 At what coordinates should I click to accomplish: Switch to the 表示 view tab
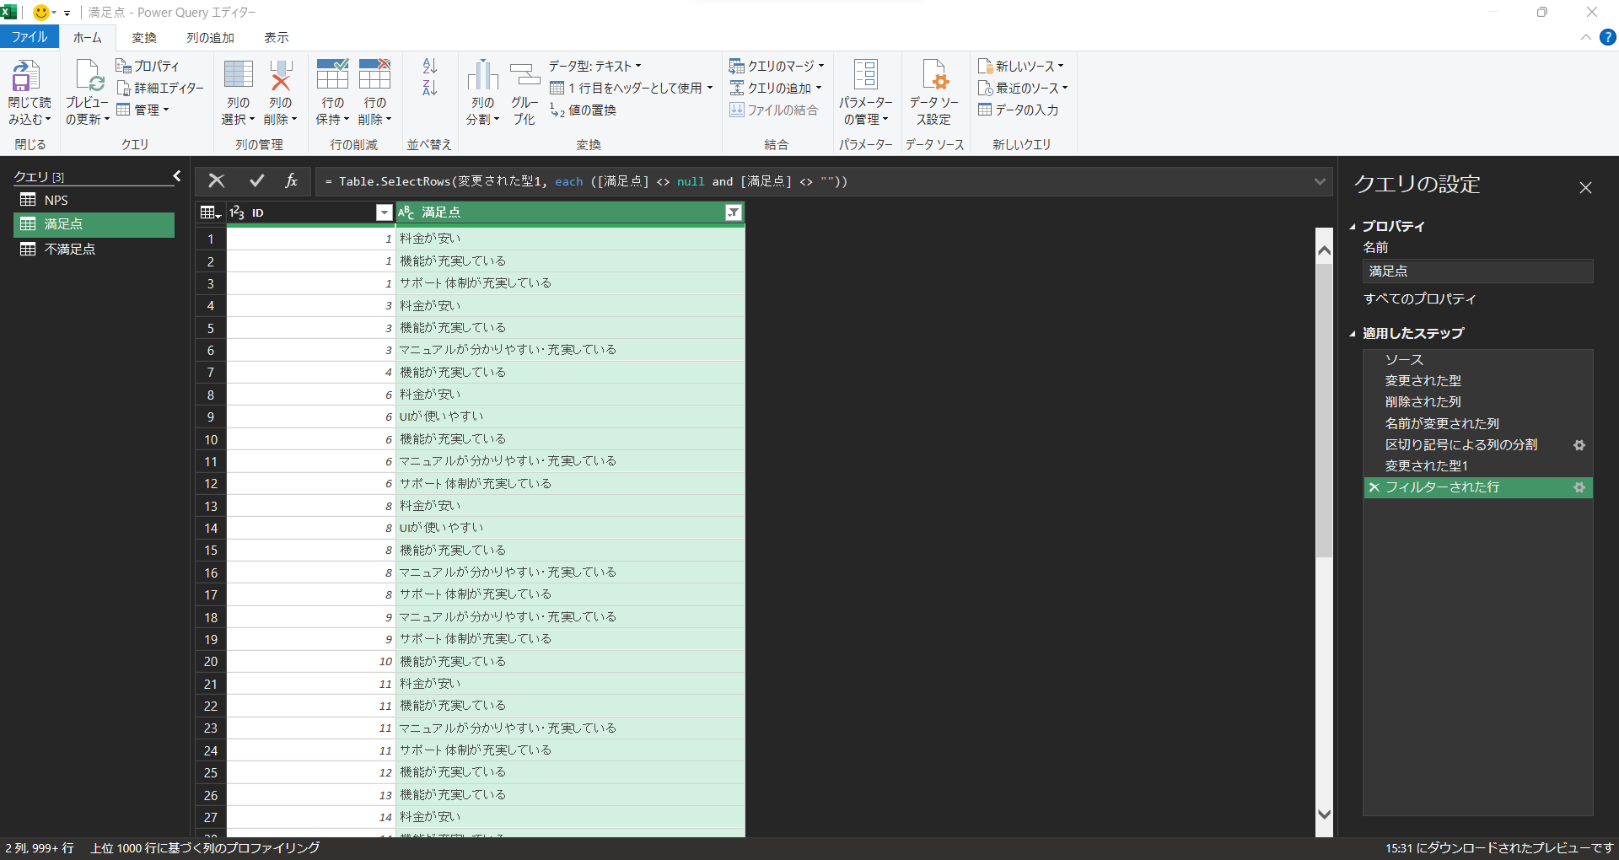[x=277, y=37]
